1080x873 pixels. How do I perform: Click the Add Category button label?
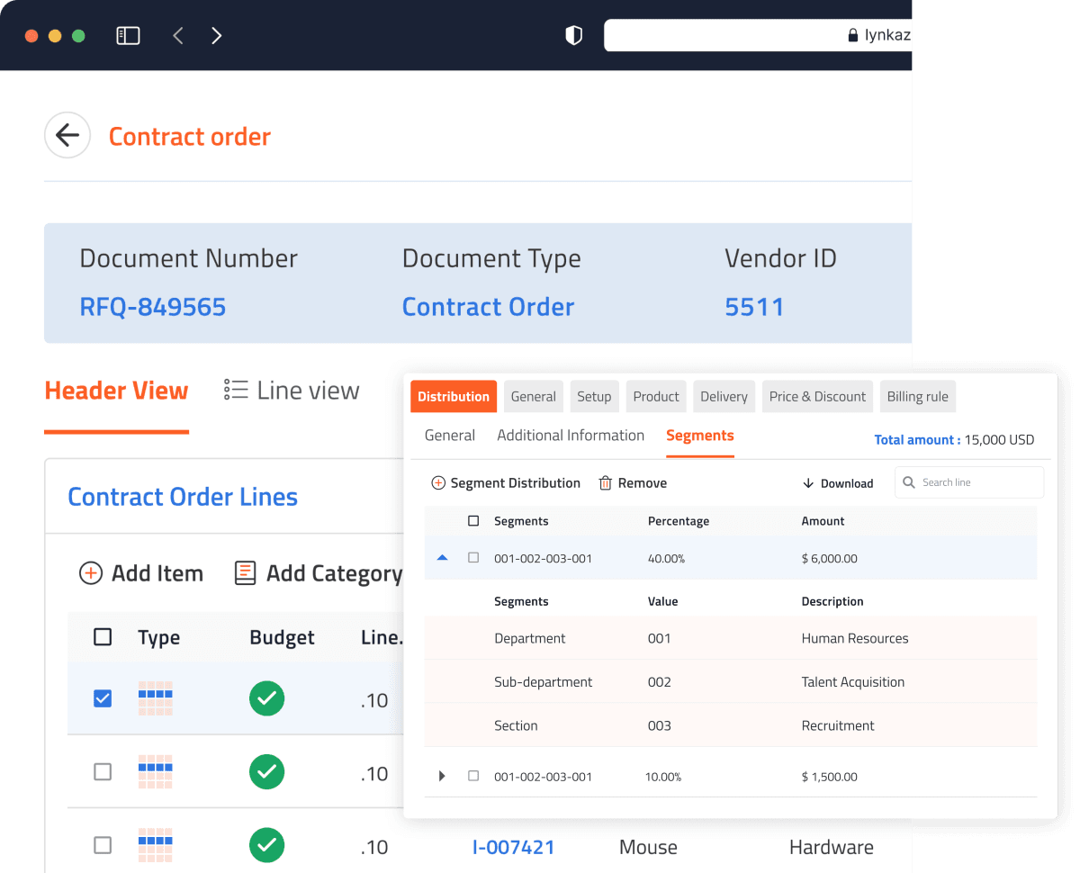coord(334,573)
